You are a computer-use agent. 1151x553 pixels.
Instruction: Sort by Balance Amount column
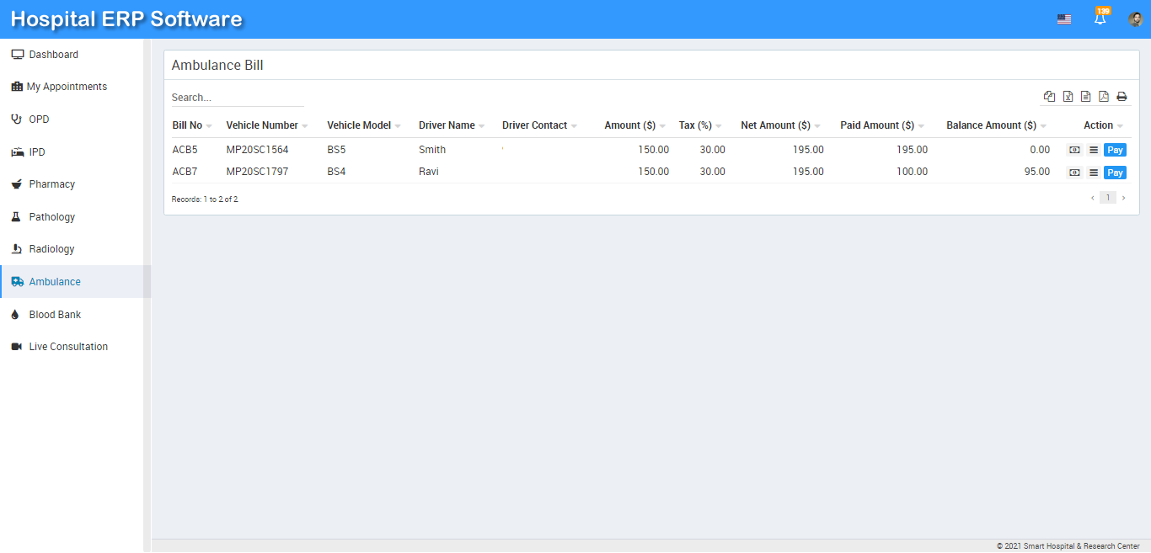point(991,125)
